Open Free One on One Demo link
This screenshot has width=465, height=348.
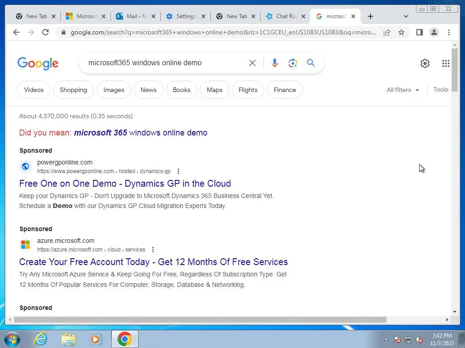(125, 184)
